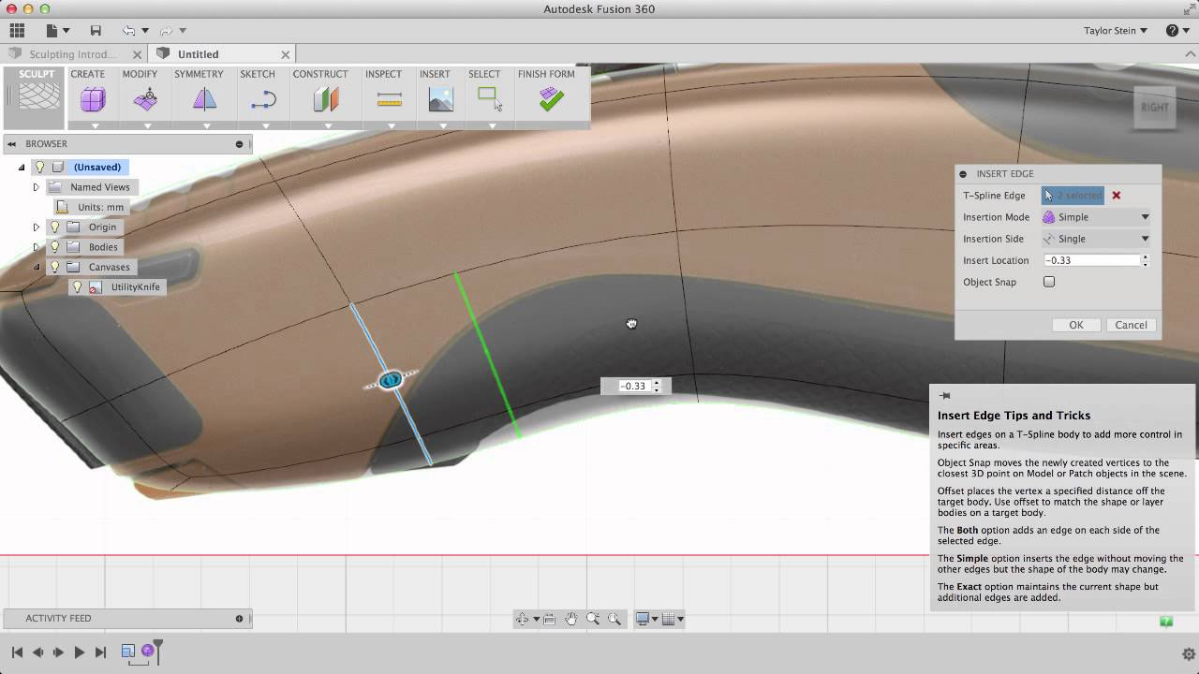This screenshot has width=1199, height=674.
Task: Toggle visibility bulb of Bodies folder
Action: (55, 247)
